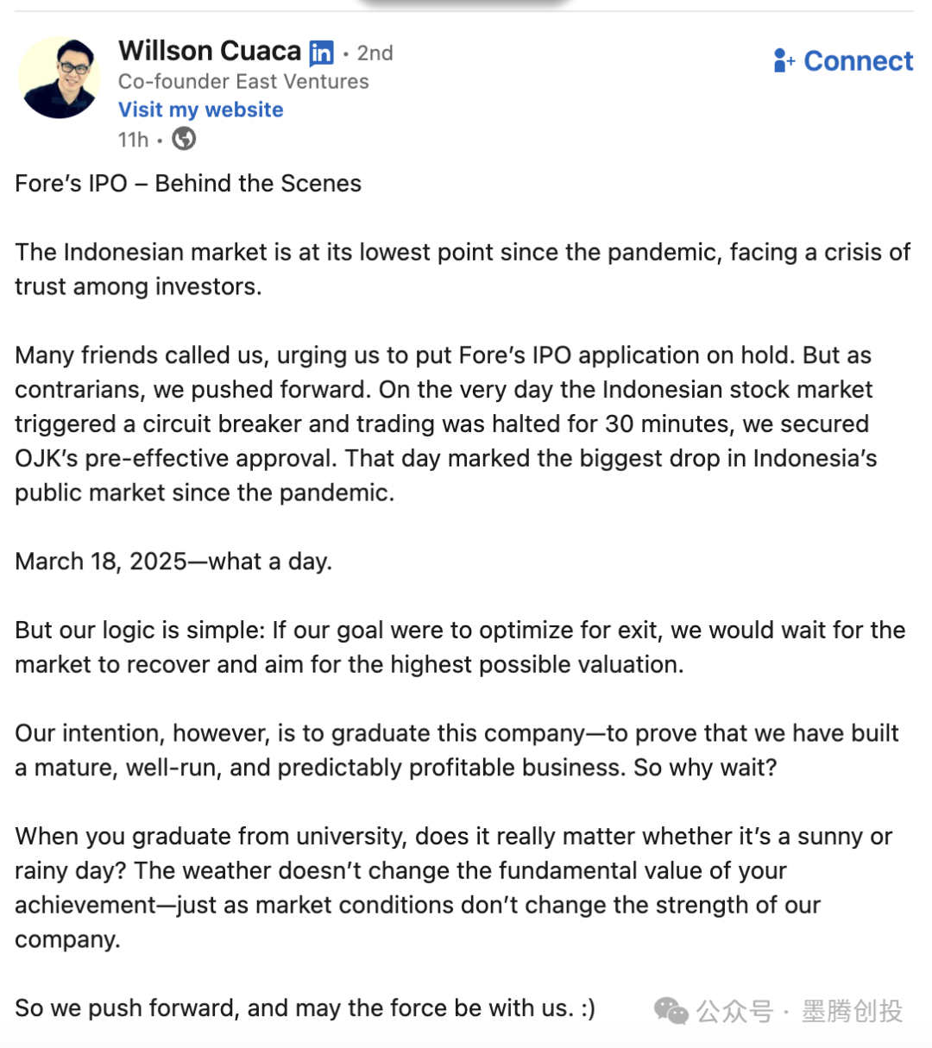Open Willson Cuaca's profile photo

click(60, 78)
